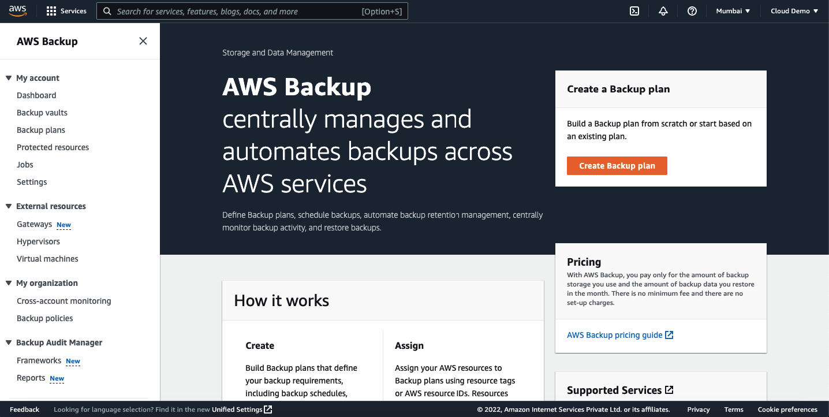Click Feedback in the footer

pos(25,409)
